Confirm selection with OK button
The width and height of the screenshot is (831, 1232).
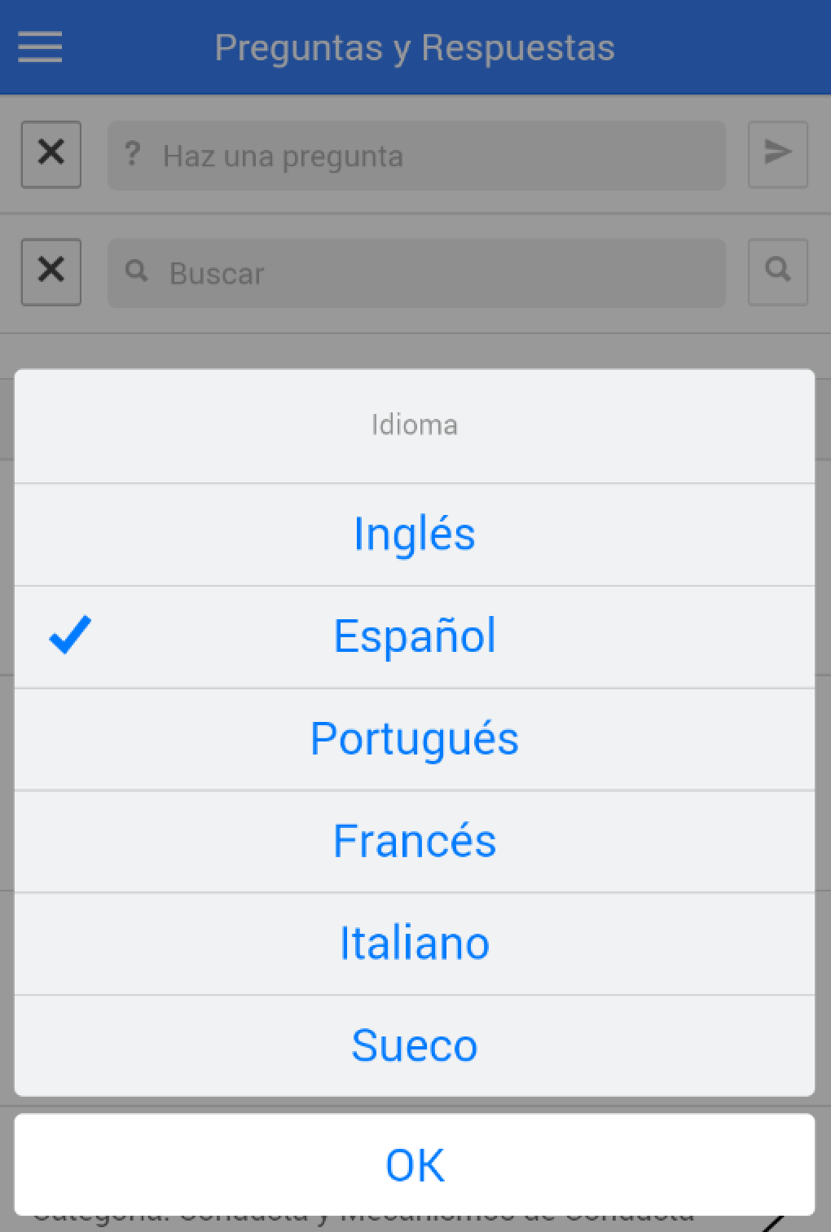click(415, 1165)
